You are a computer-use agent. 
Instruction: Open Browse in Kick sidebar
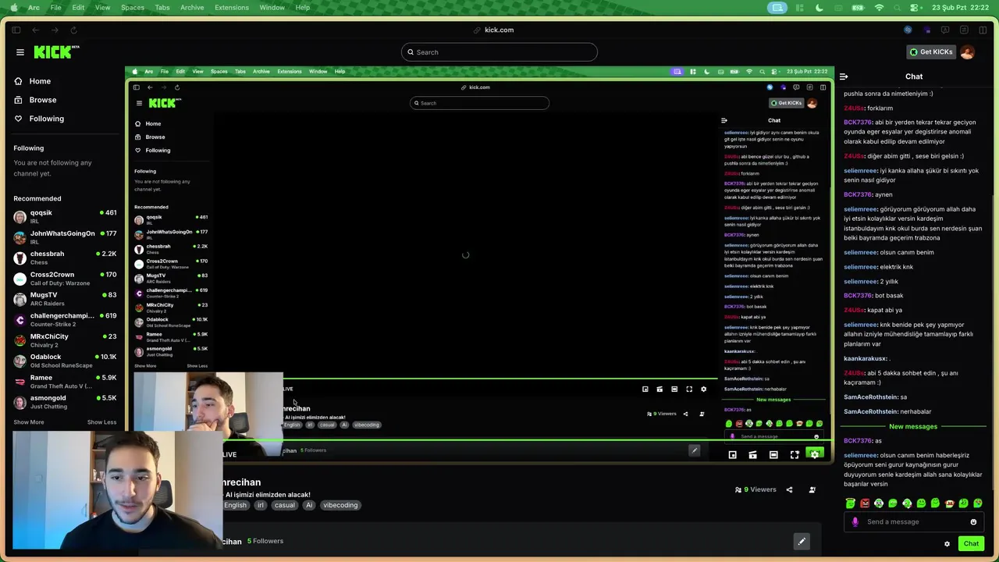pyautogui.click(x=35, y=100)
